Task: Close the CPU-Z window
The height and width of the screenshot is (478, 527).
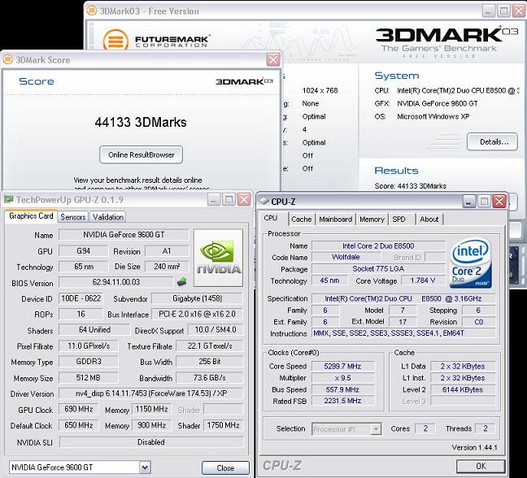Action: point(499,202)
